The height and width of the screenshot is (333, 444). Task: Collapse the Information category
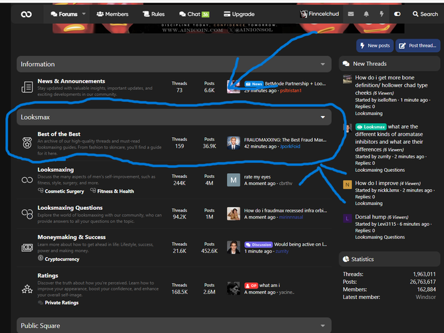click(x=323, y=65)
